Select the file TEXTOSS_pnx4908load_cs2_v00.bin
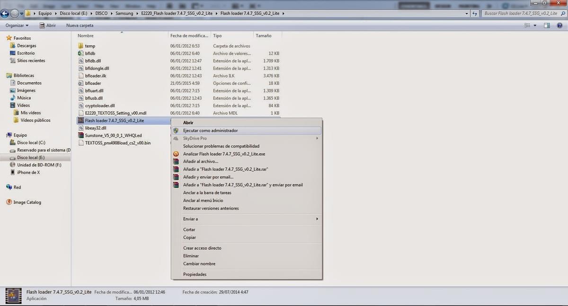 pos(118,143)
